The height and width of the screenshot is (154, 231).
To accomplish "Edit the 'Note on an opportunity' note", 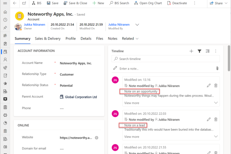I will (x=209, y=86).
